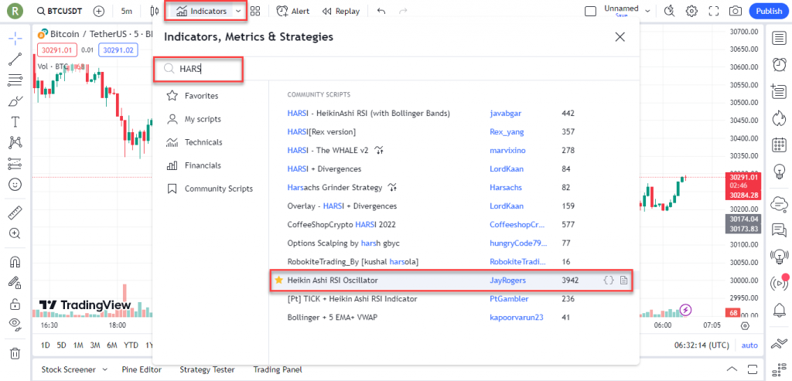Select Community Scripts category
This screenshot has width=792, height=381.
[x=218, y=189]
